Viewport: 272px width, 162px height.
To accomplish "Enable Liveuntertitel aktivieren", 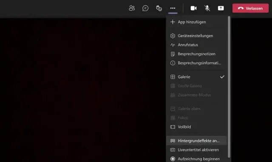I will 196,150.
